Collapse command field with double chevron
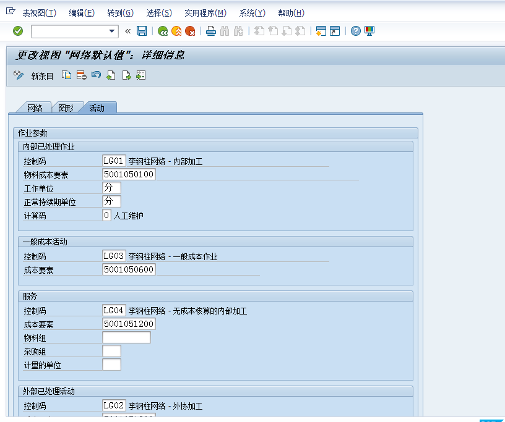Image resolution: width=505 pixels, height=422 pixels. [x=128, y=31]
